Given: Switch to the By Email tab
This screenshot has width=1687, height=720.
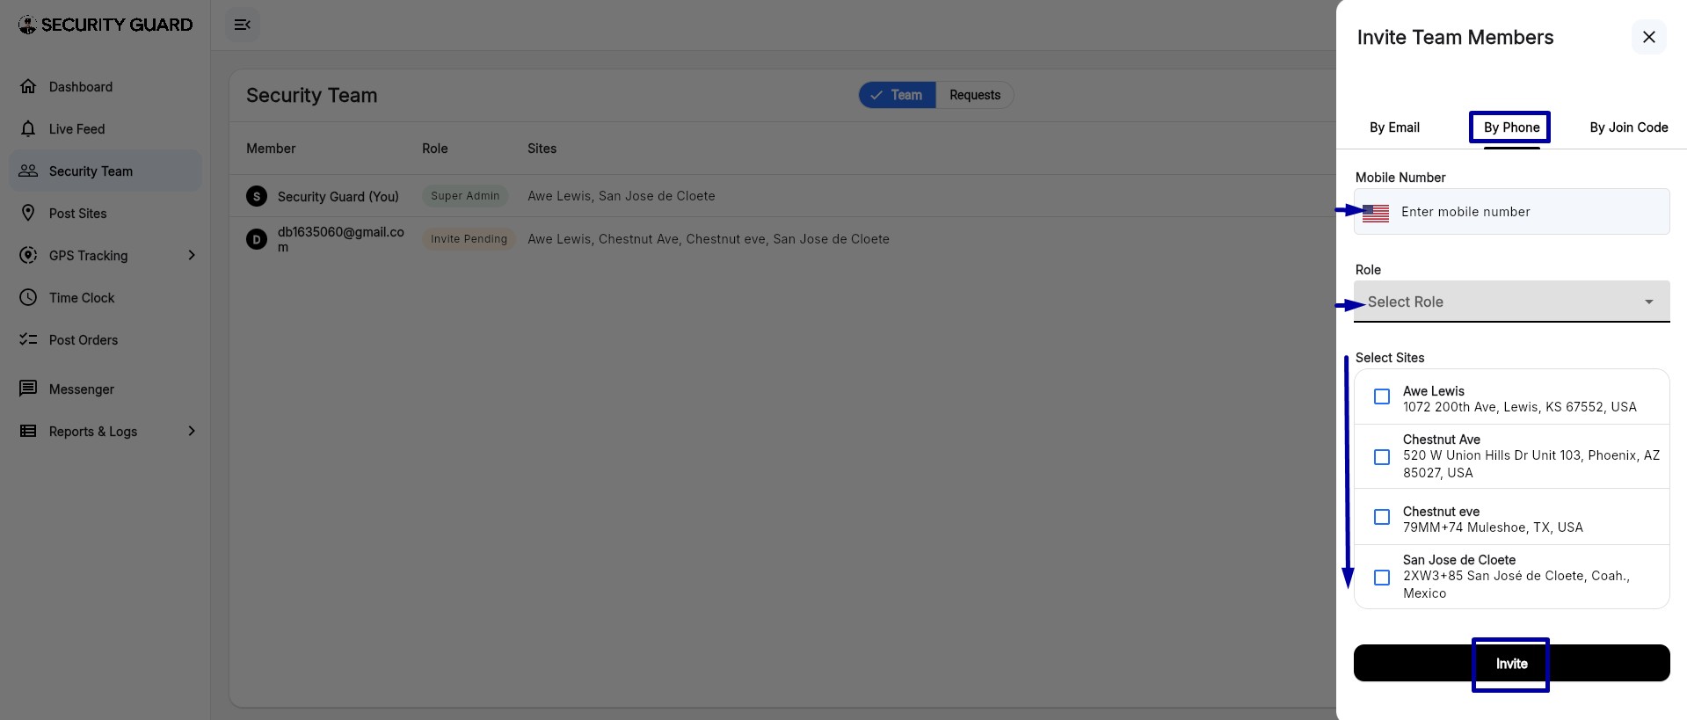Looking at the screenshot, I should pyautogui.click(x=1394, y=127).
